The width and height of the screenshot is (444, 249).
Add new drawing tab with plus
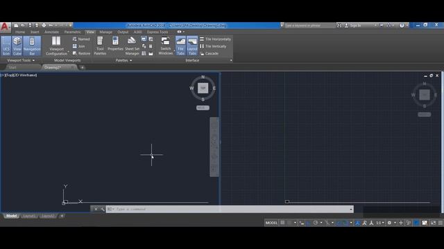83,68
